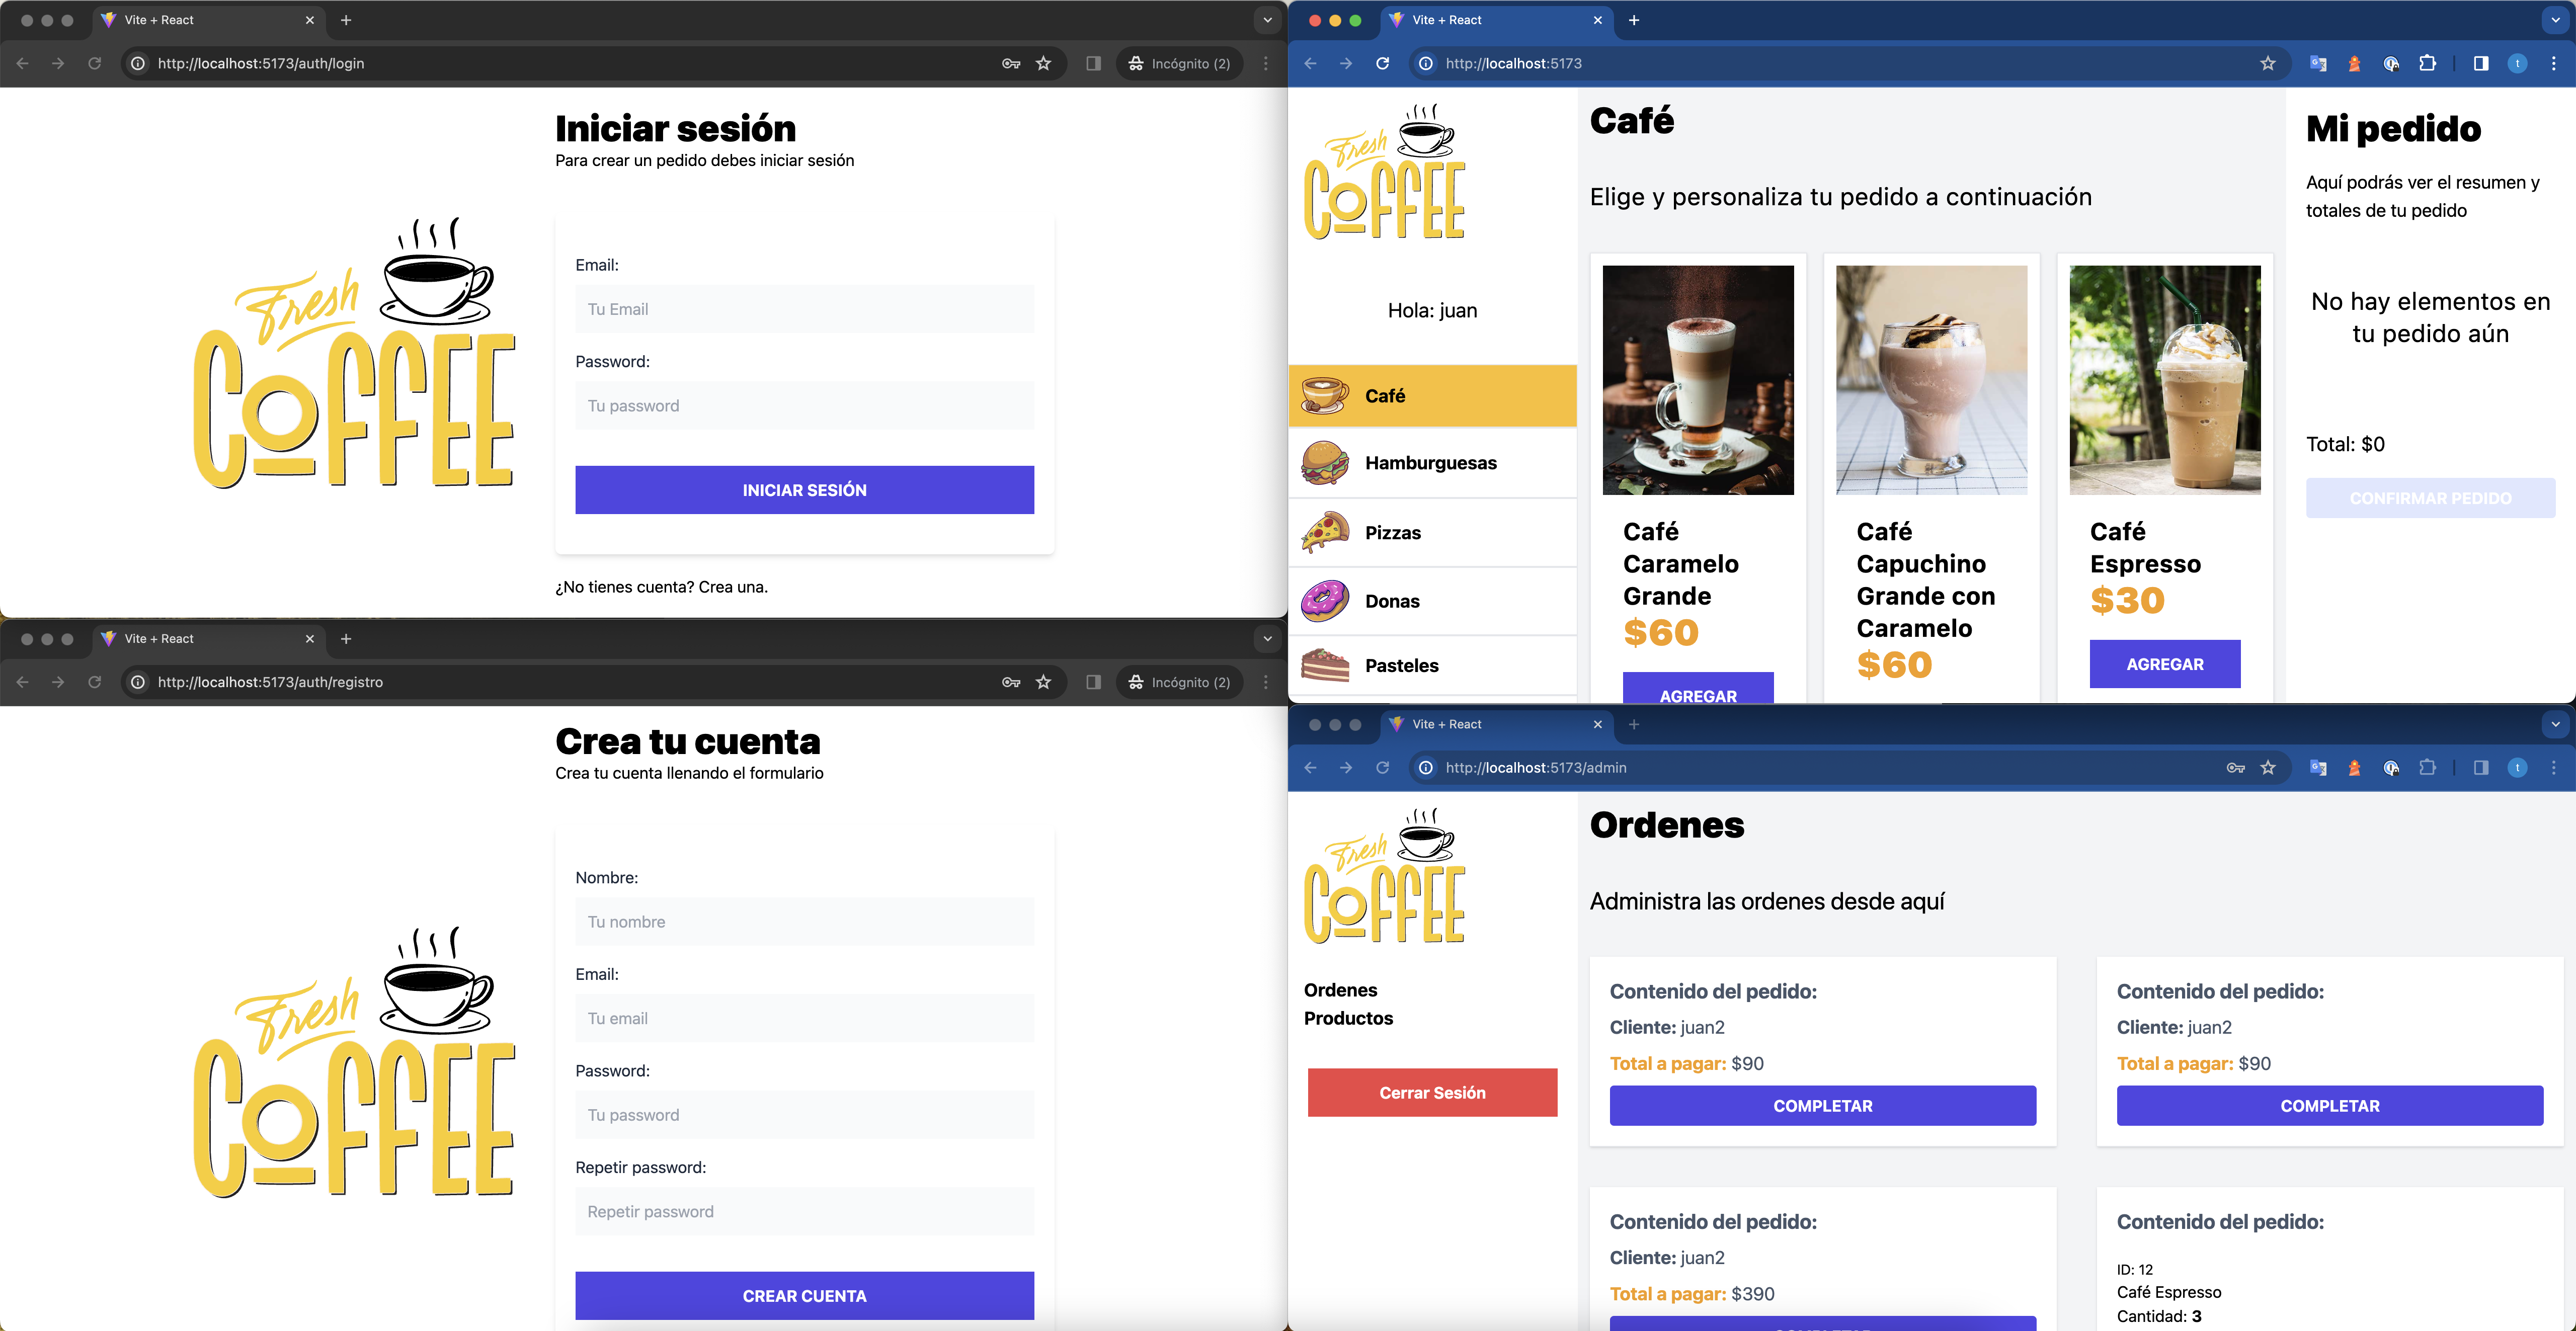Viewport: 2576px width, 1331px height.
Task: Select the Pizzas category
Action: click(x=1432, y=532)
